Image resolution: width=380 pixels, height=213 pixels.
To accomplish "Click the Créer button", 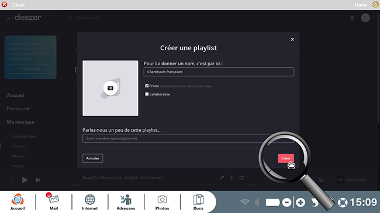I will [286, 158].
